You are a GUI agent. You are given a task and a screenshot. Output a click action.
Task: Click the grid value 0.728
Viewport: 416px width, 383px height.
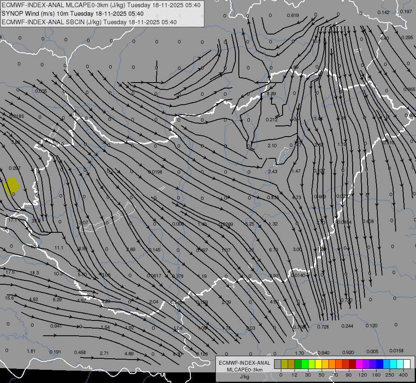click(323, 327)
